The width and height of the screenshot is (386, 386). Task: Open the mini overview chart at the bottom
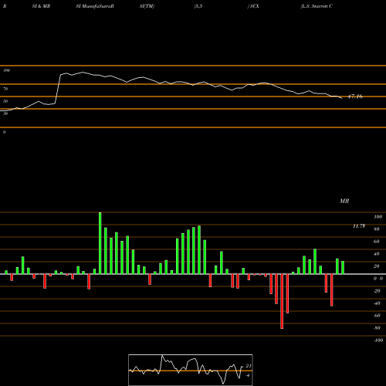click(x=191, y=370)
